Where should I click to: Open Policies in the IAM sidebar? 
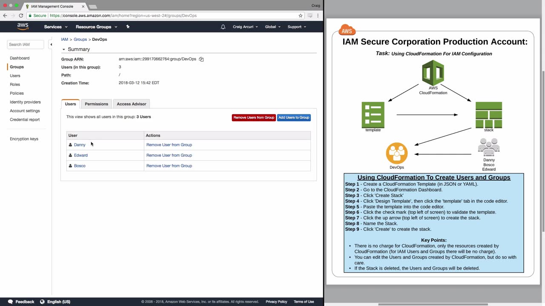[17, 93]
